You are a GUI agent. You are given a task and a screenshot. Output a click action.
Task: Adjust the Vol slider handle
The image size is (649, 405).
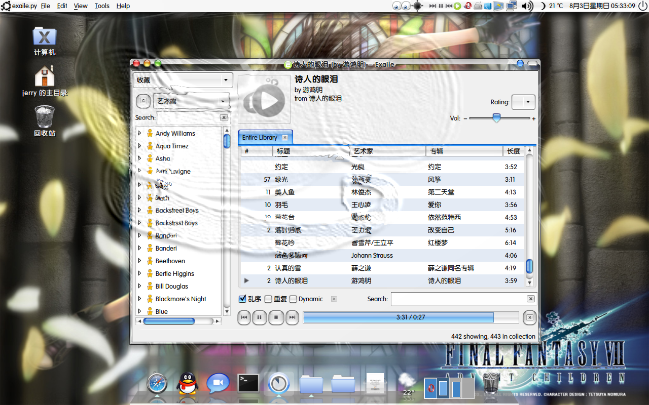click(497, 118)
